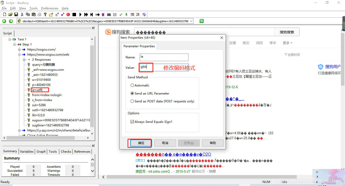
Task: Click the Rewind to start button
Action: (92, 15)
